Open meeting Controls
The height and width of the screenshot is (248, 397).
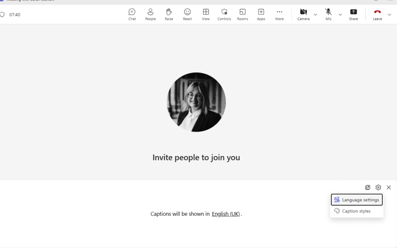tap(224, 14)
